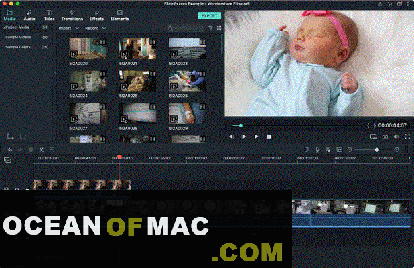
Task: Click the user account icon in title bar
Action: point(380,4)
